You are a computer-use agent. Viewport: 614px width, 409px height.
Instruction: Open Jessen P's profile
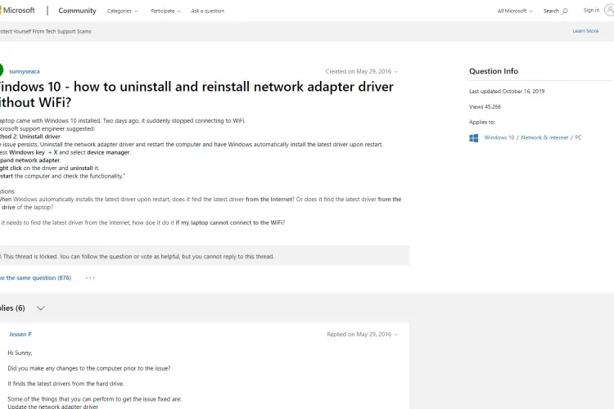(20, 335)
